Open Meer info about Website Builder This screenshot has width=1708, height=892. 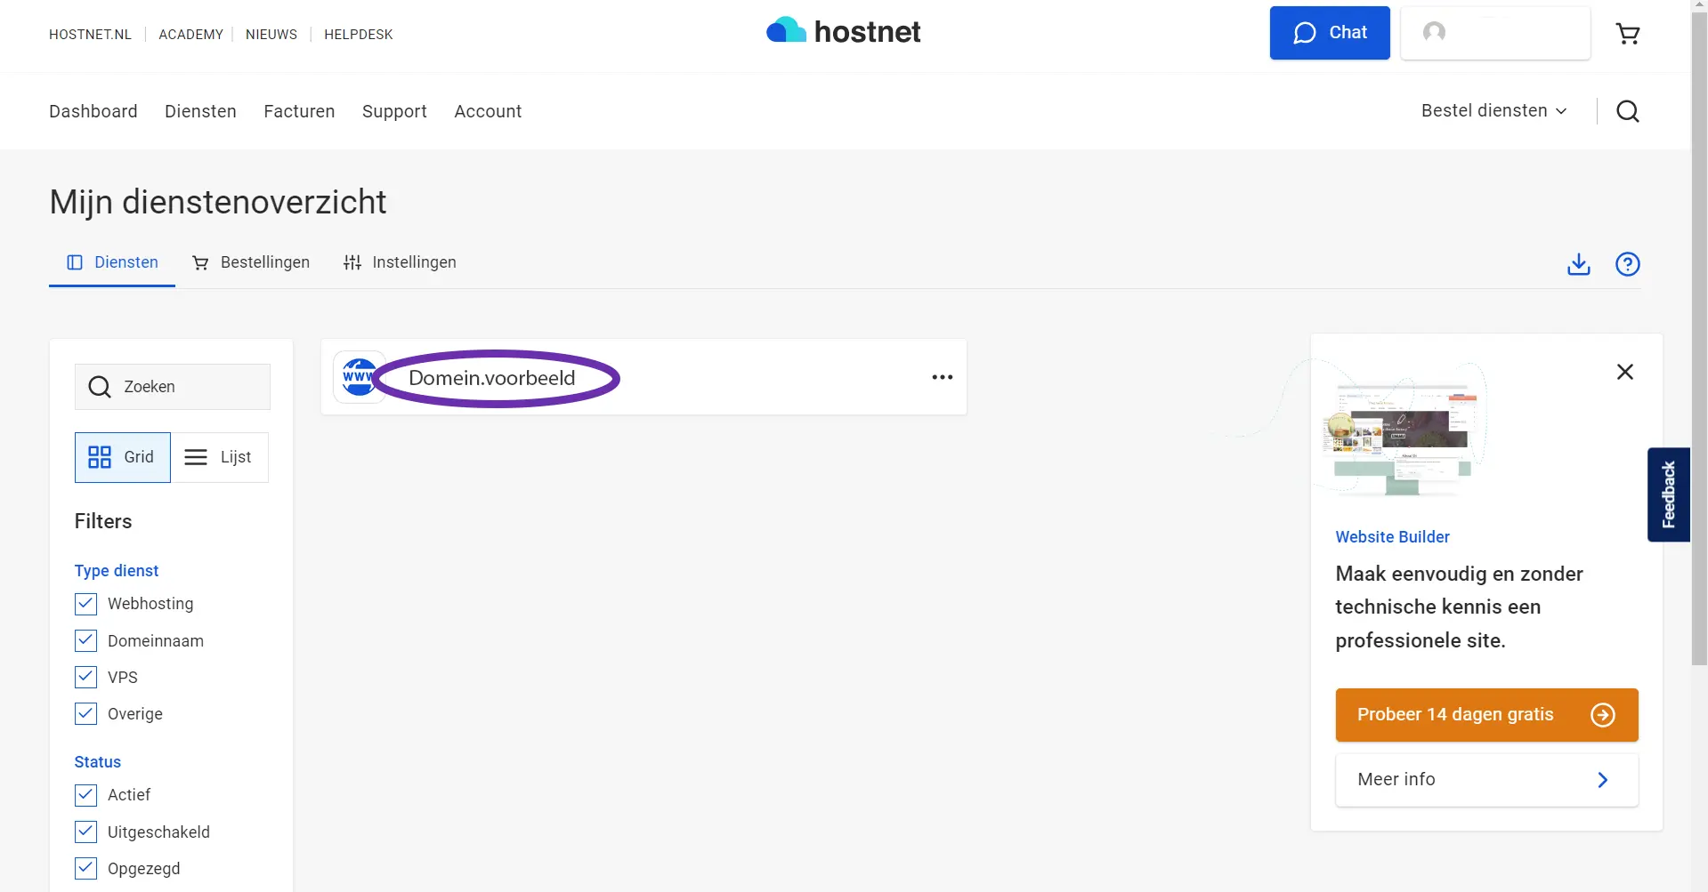(x=1485, y=780)
